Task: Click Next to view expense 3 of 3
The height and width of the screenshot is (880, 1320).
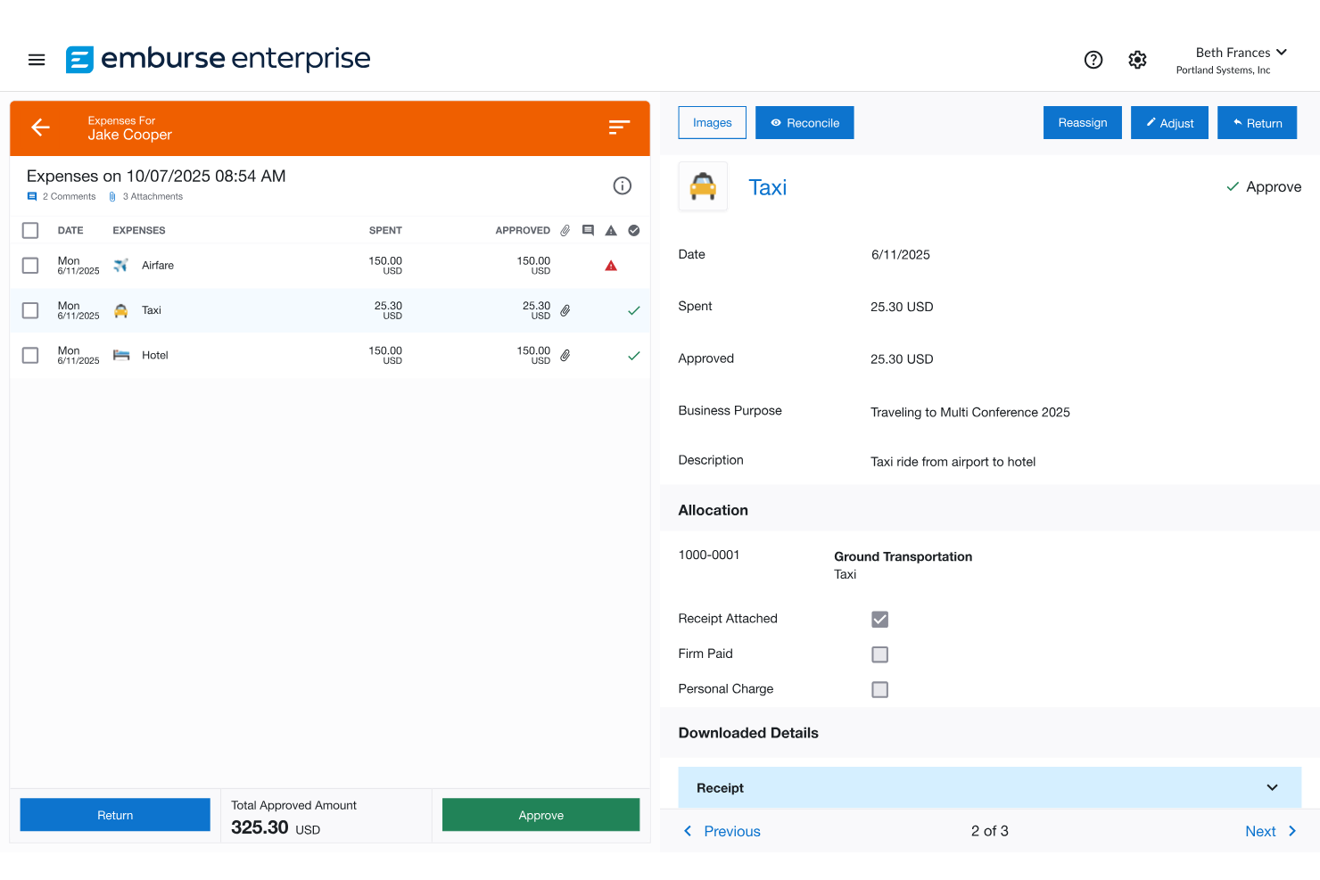Action: point(1270,830)
